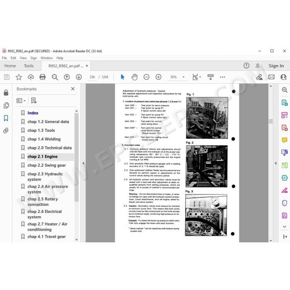Open the fit page options icon
Screen dimensions: 290x290
(x=196, y=77)
